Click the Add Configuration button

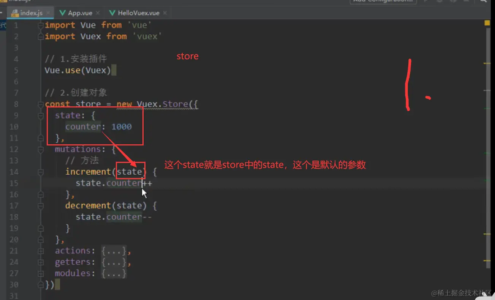click(383, 1)
